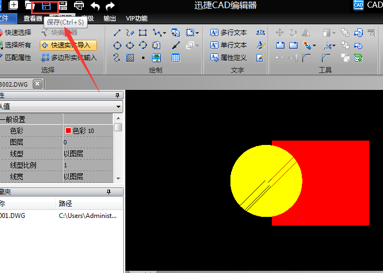383x273 pixels.
Task: Select the Hatch fill tool
Action: pyautogui.click(x=130, y=58)
